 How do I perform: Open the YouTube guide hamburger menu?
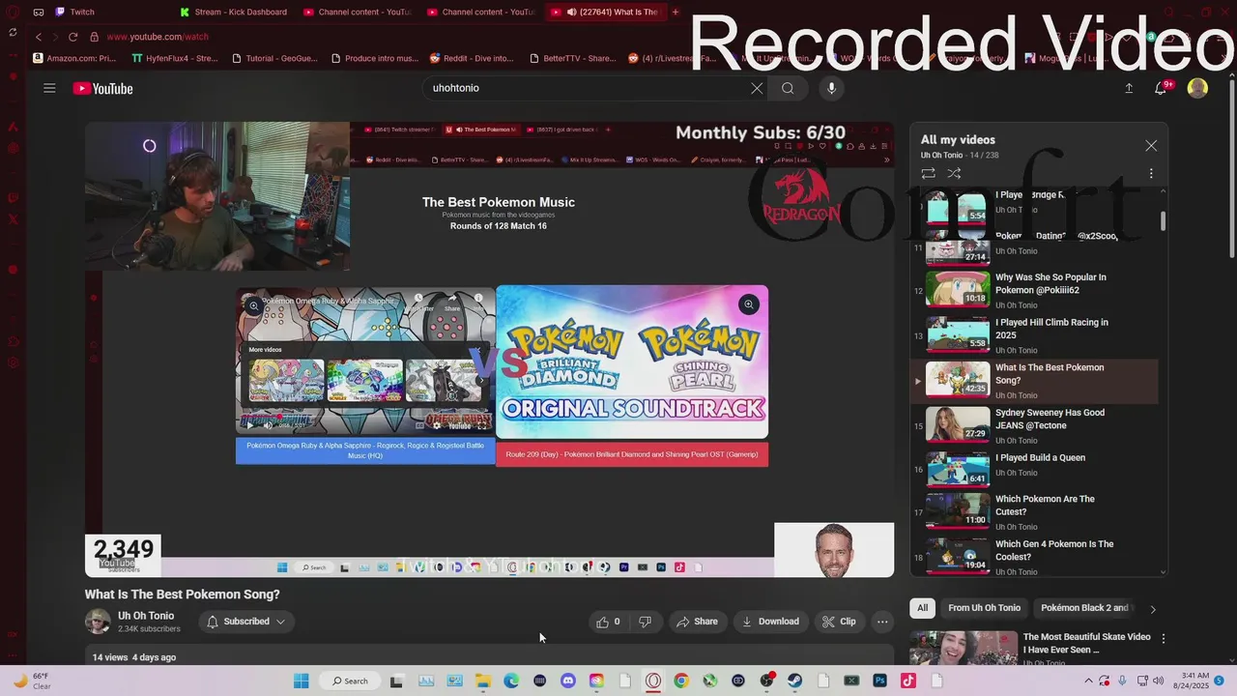pos(49,88)
